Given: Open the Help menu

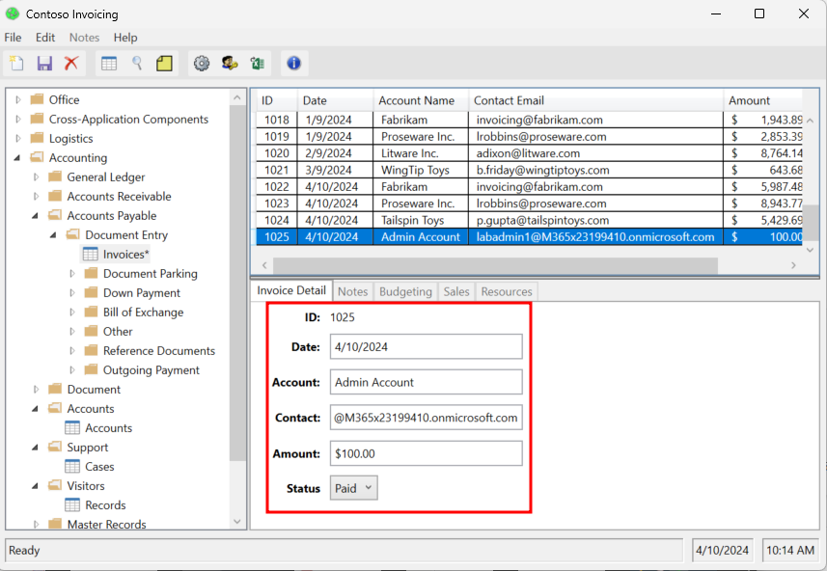Looking at the screenshot, I should (x=125, y=38).
